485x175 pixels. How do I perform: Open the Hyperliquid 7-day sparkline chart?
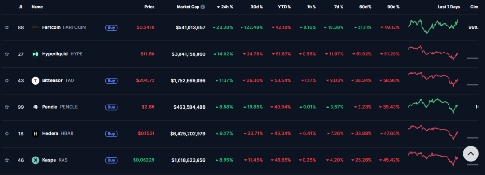[x=433, y=52]
